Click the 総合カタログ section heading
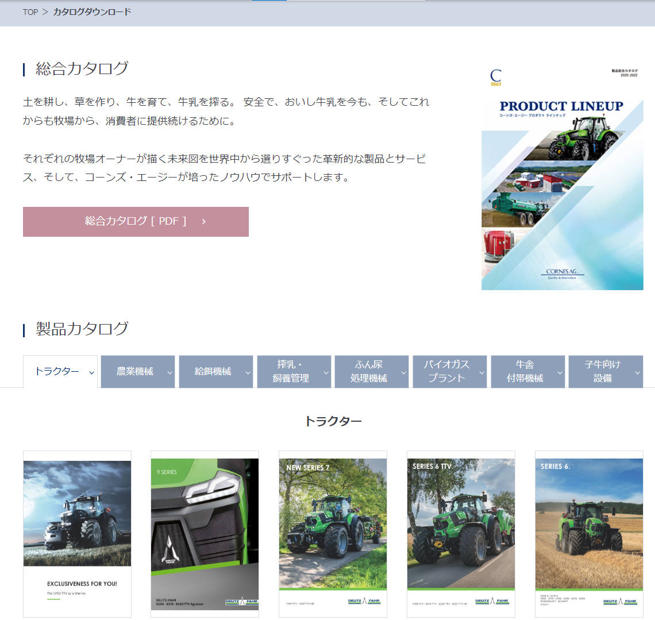Image resolution: width=655 pixels, height=620 pixels. [82, 68]
